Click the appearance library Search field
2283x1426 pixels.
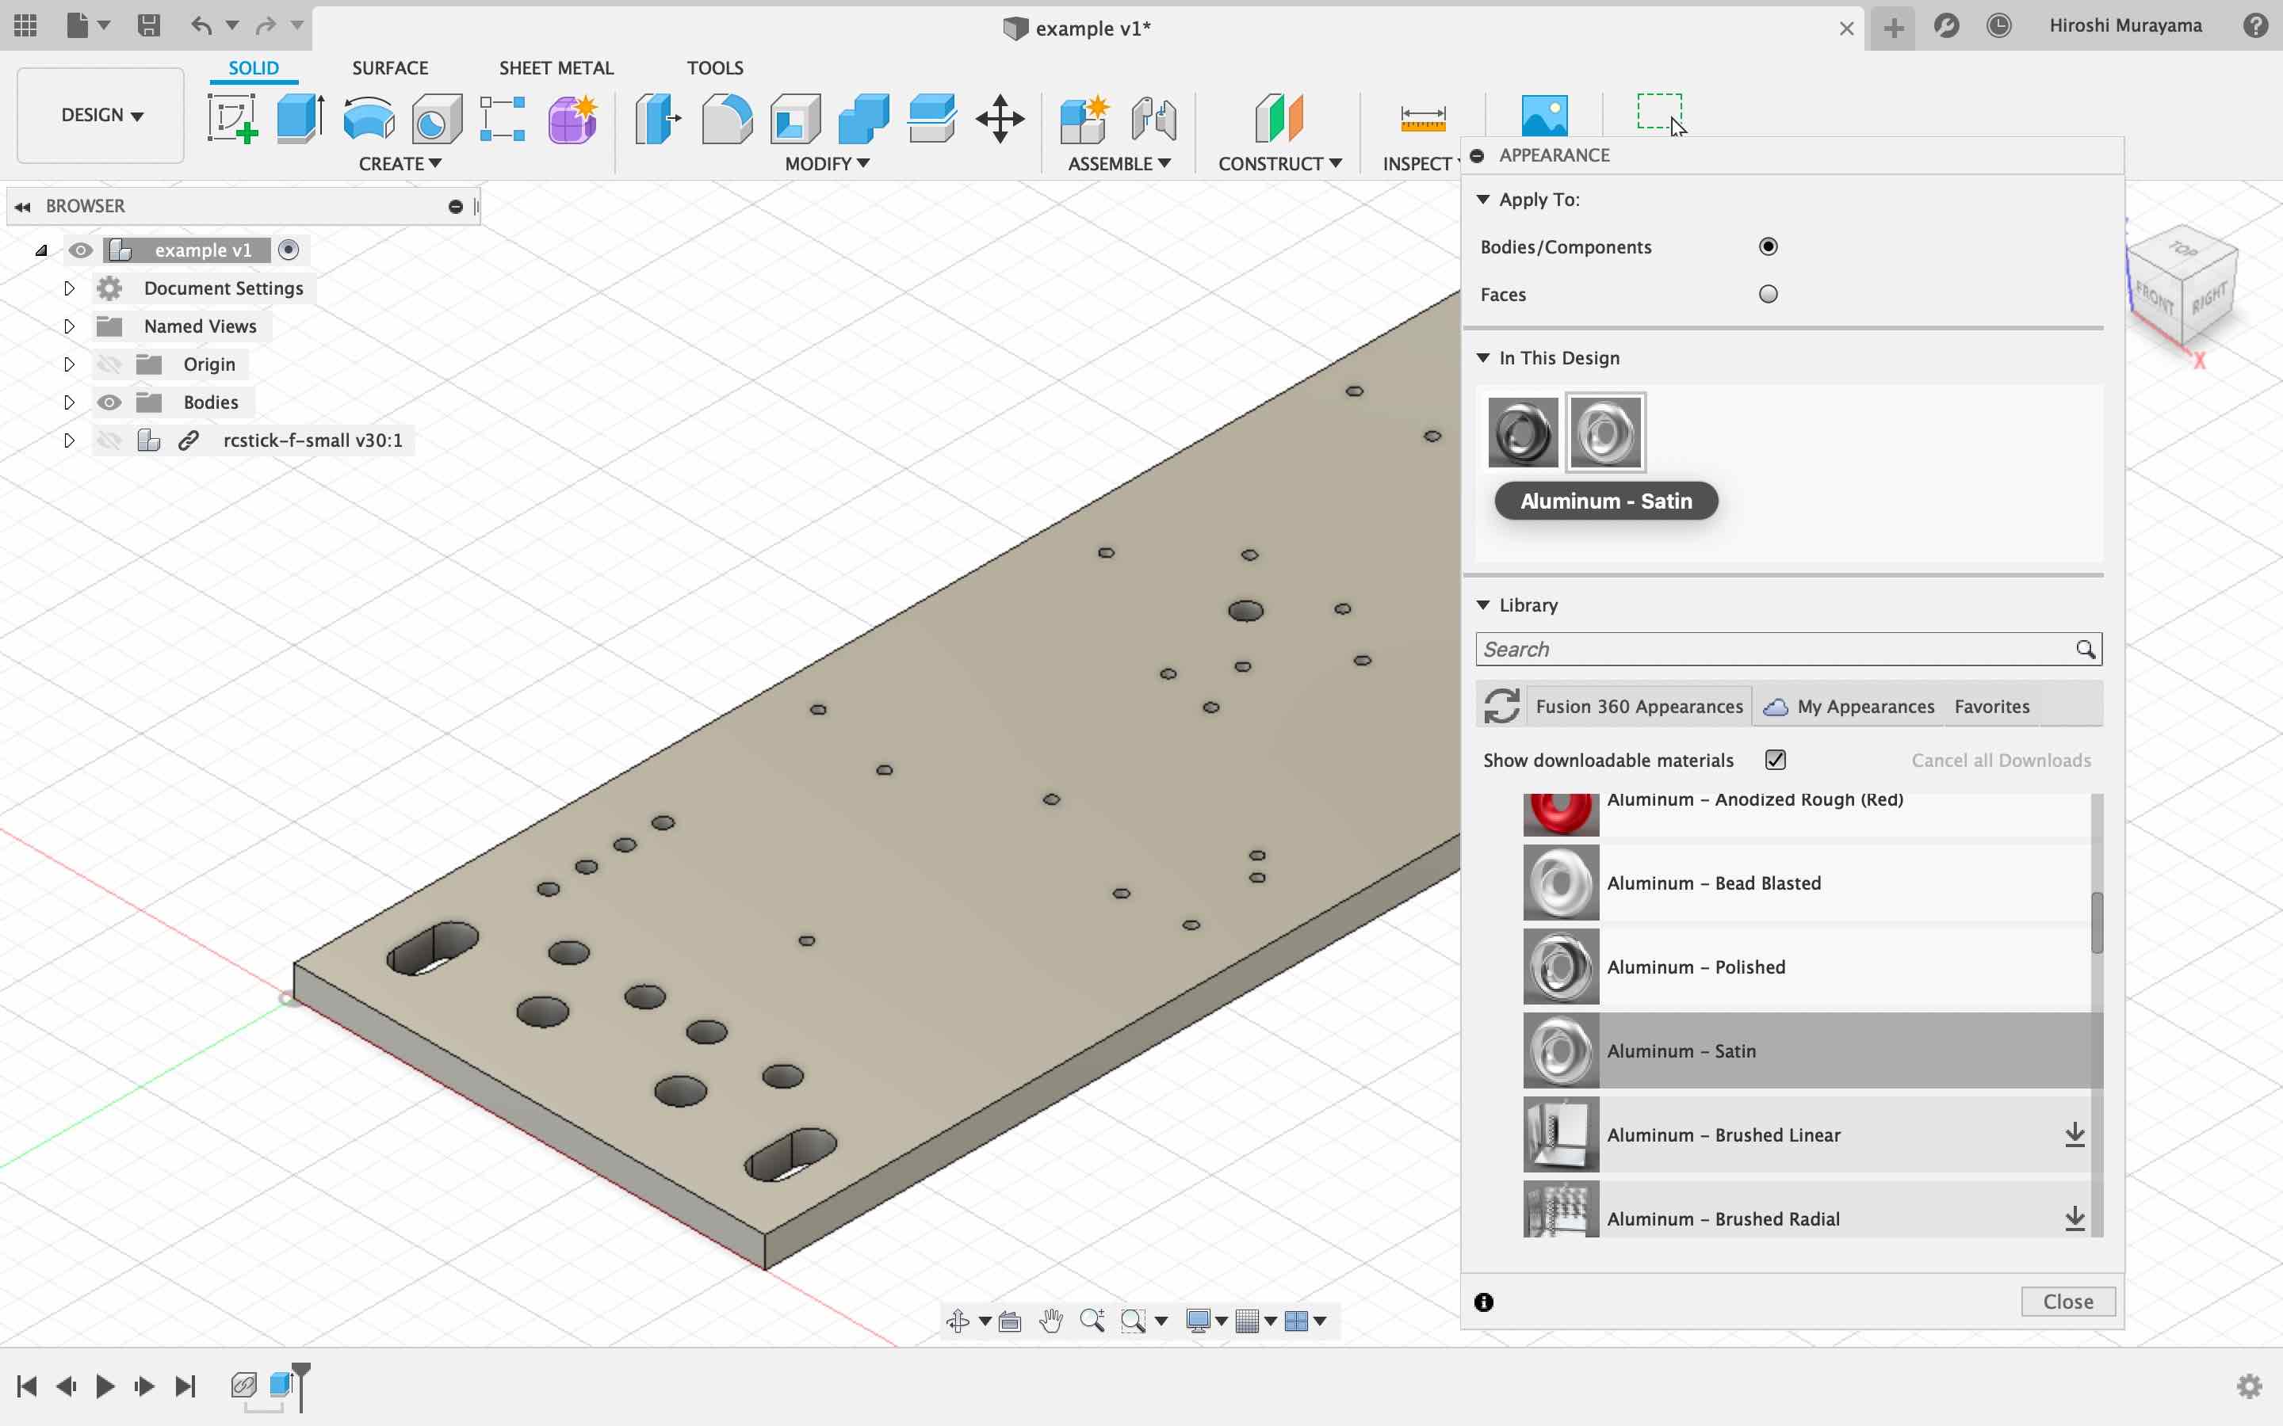[x=1773, y=649]
